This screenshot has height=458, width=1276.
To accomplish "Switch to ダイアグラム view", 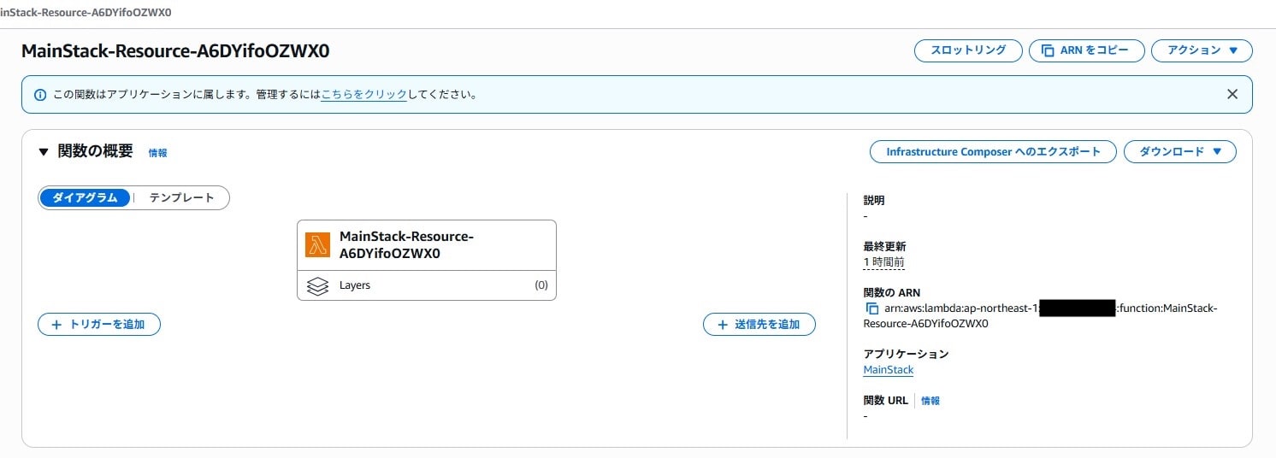I will (x=86, y=197).
